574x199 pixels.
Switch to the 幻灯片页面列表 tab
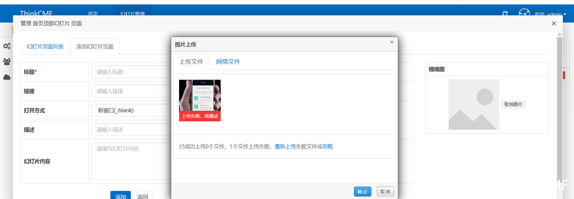(45, 47)
